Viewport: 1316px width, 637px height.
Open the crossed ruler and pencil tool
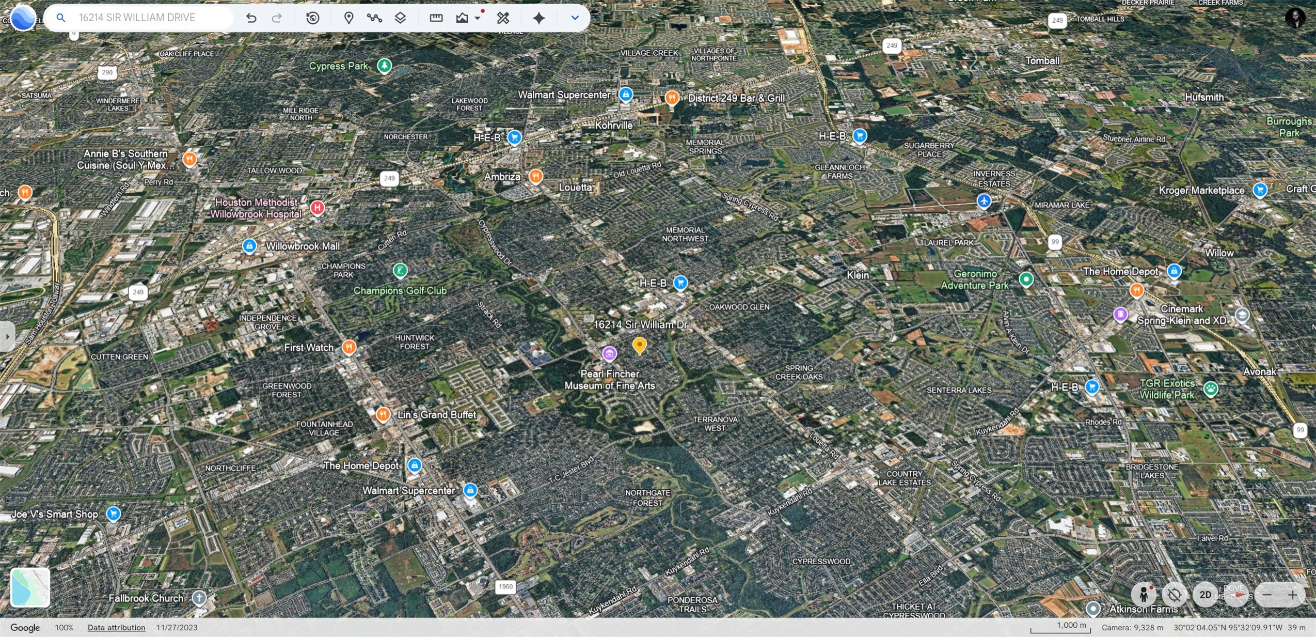(x=503, y=18)
